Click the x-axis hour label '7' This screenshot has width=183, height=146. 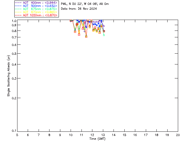click(x=39, y=135)
